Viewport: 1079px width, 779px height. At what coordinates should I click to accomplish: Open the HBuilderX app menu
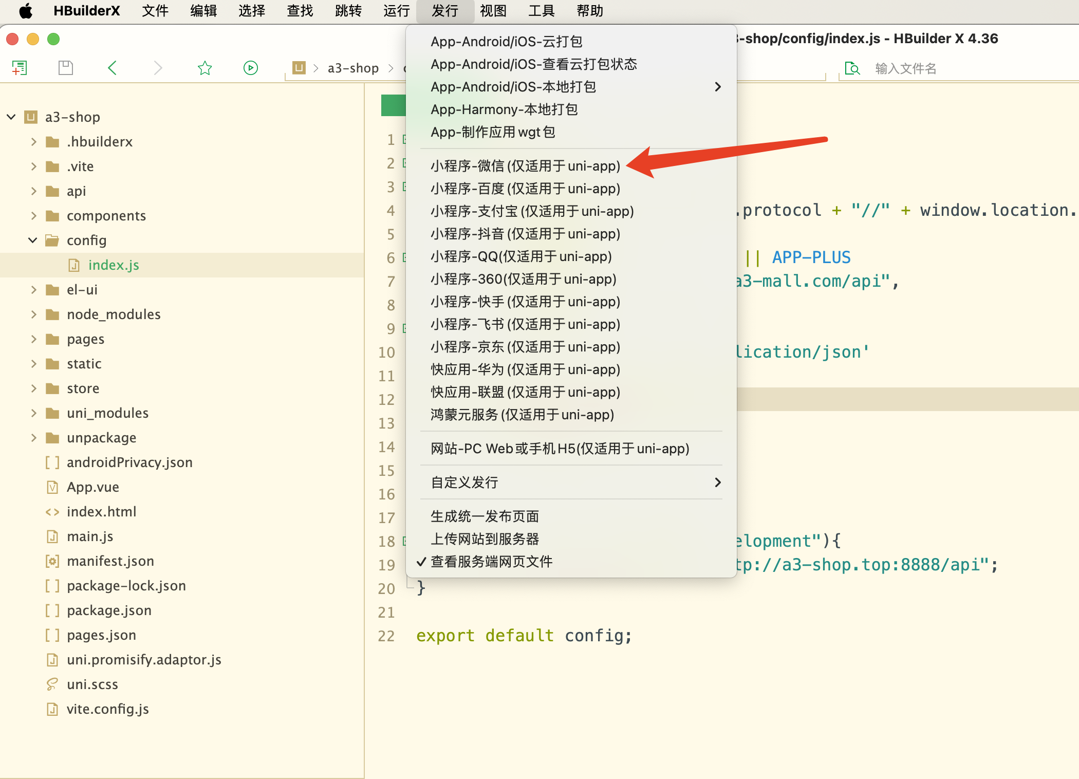point(87,11)
